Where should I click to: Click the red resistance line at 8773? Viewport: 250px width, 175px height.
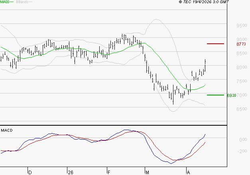(215, 44)
